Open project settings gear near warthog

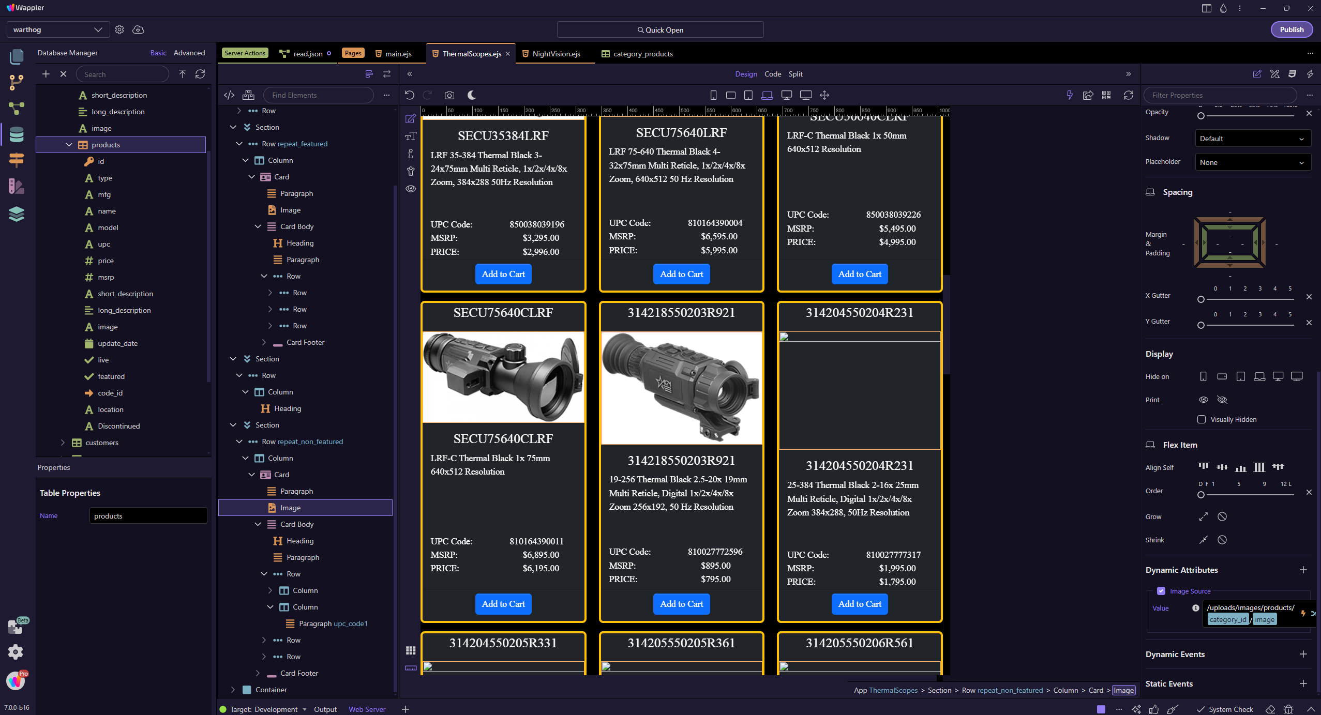point(119,29)
